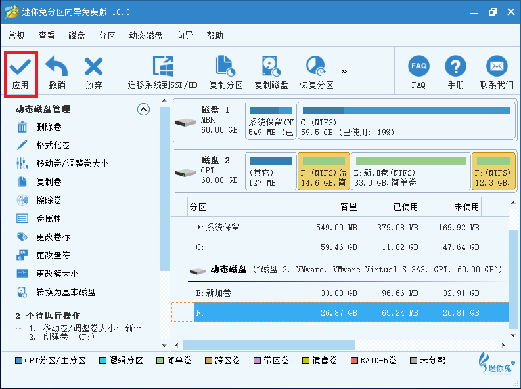
Task: Select the C: (NTFS) 59.5 GB partition block
Action: tap(407, 121)
